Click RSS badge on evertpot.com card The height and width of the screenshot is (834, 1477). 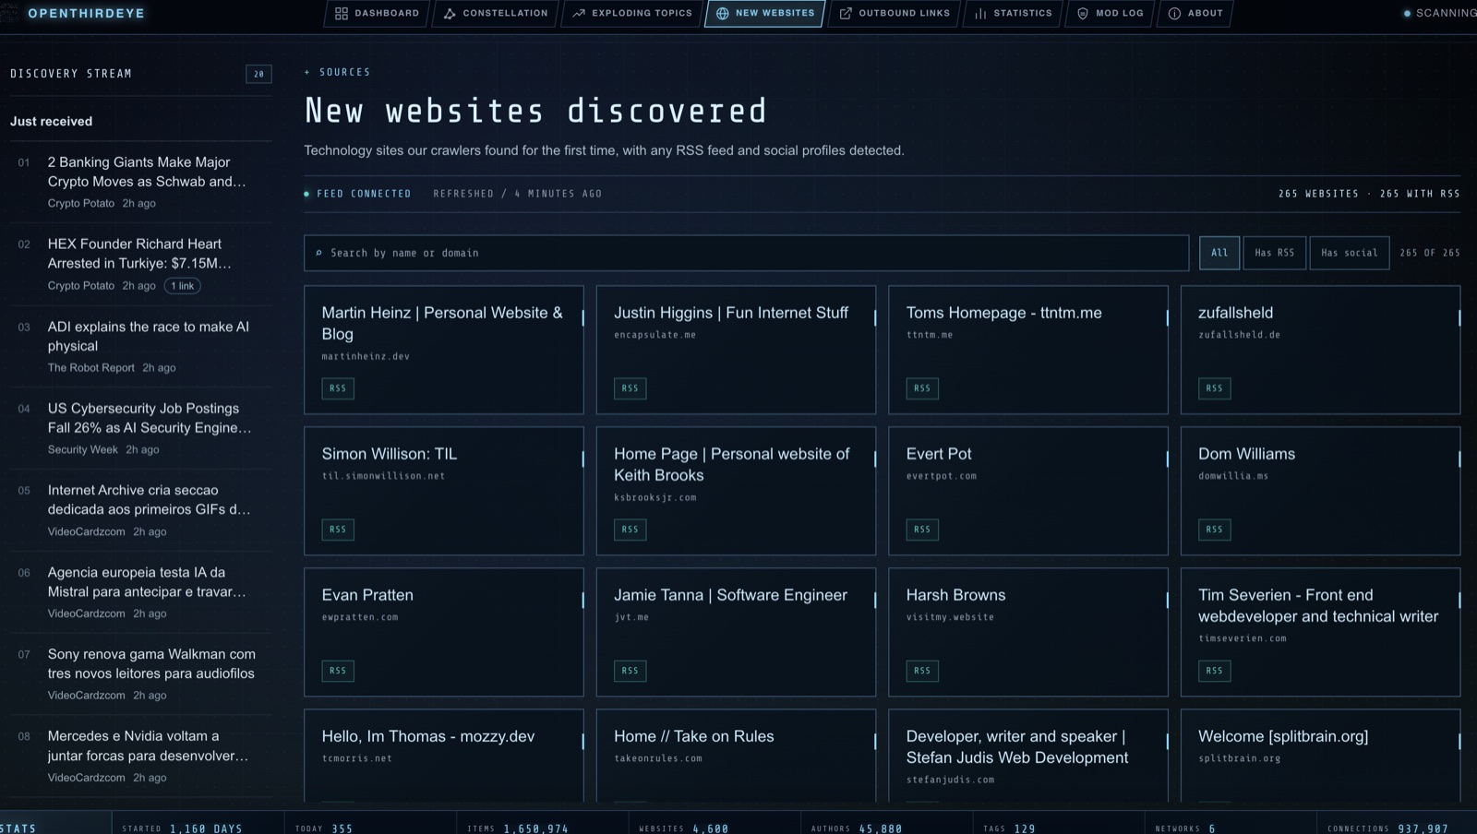(922, 530)
